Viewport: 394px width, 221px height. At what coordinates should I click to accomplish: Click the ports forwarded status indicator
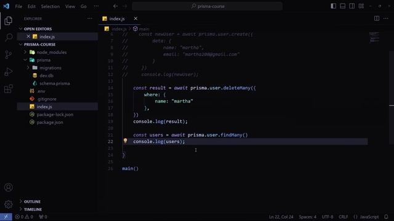coord(43,217)
